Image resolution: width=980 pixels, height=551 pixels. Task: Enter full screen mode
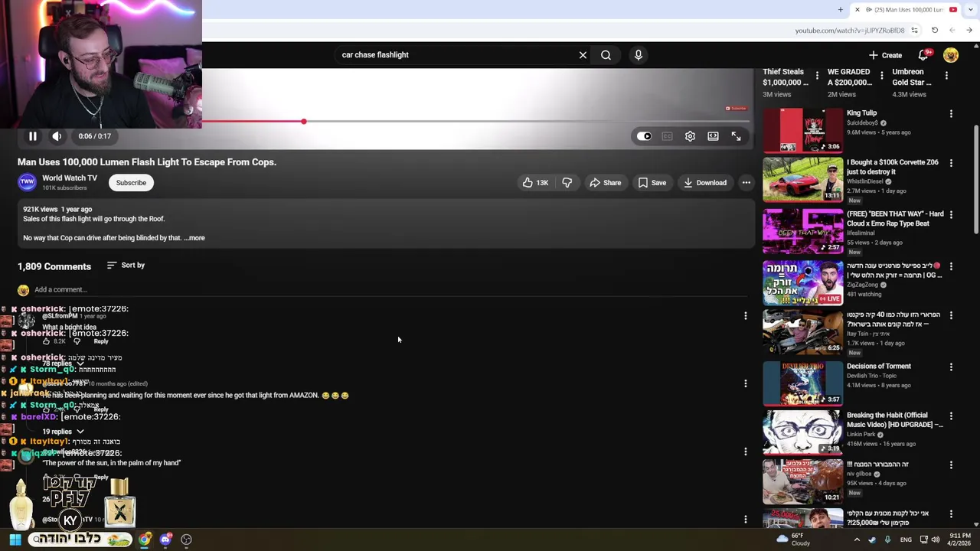[736, 136]
